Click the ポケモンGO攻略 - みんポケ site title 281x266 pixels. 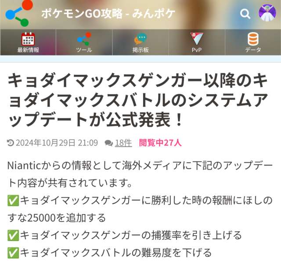click(108, 14)
